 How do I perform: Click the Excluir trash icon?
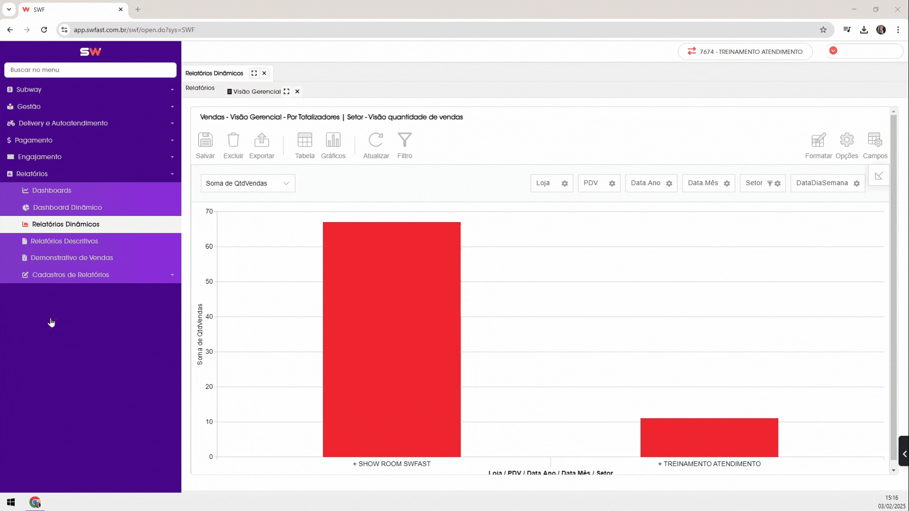tap(233, 145)
